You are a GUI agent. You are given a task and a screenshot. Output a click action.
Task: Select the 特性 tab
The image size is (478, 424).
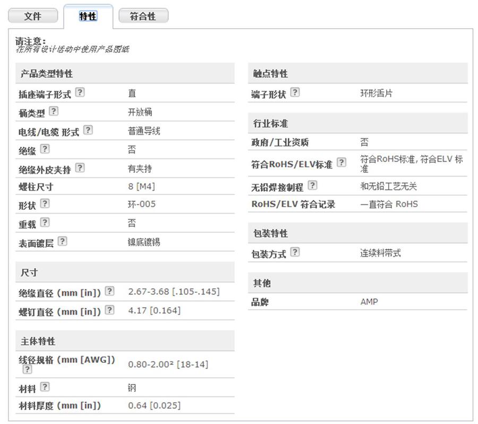tap(88, 16)
